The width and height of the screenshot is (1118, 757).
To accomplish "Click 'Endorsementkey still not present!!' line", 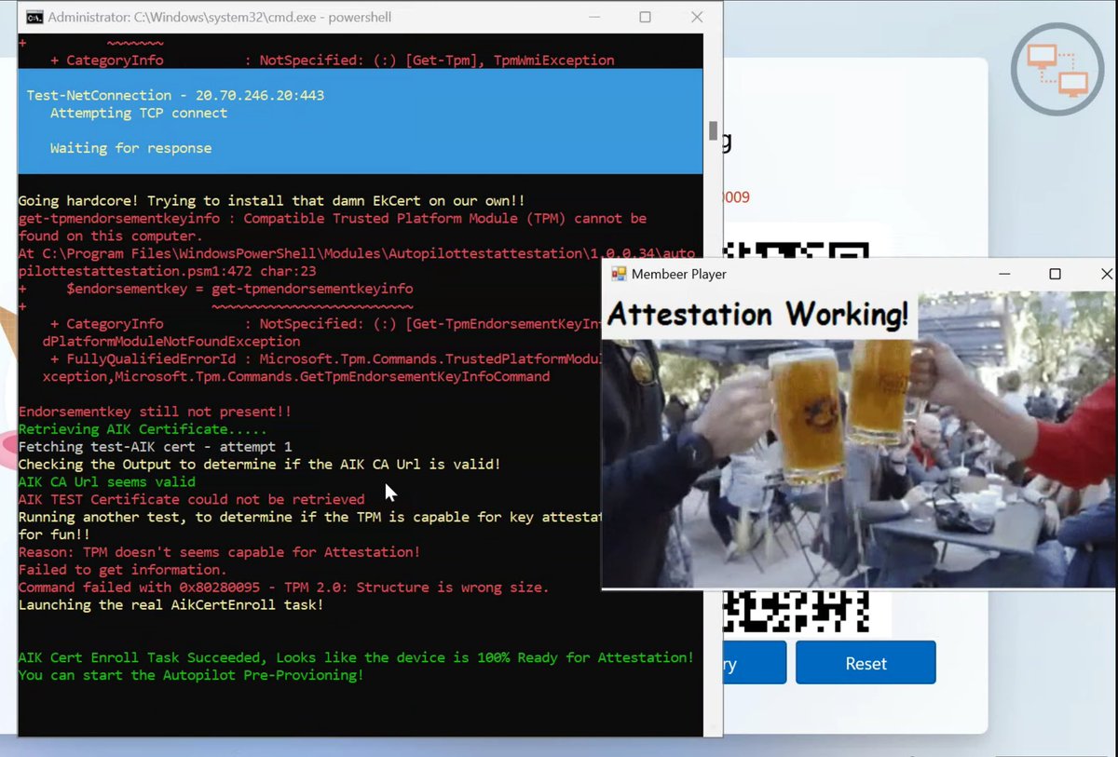I will click(156, 412).
